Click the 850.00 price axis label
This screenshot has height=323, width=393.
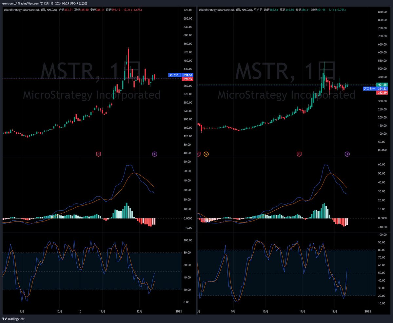(382, 12)
